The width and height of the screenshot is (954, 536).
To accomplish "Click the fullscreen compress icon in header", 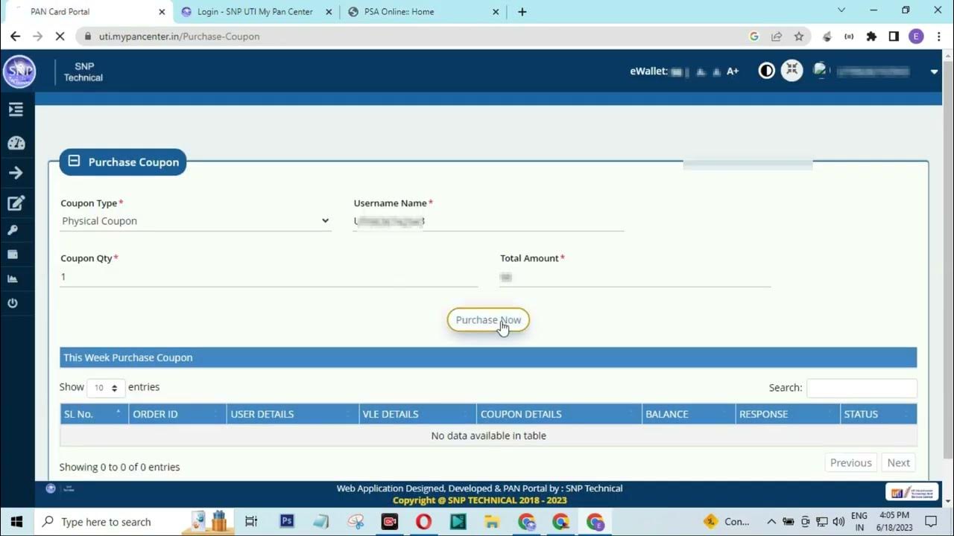I will tap(792, 71).
